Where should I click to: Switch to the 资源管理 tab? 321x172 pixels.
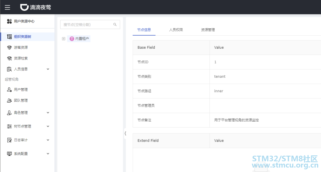click(x=208, y=30)
